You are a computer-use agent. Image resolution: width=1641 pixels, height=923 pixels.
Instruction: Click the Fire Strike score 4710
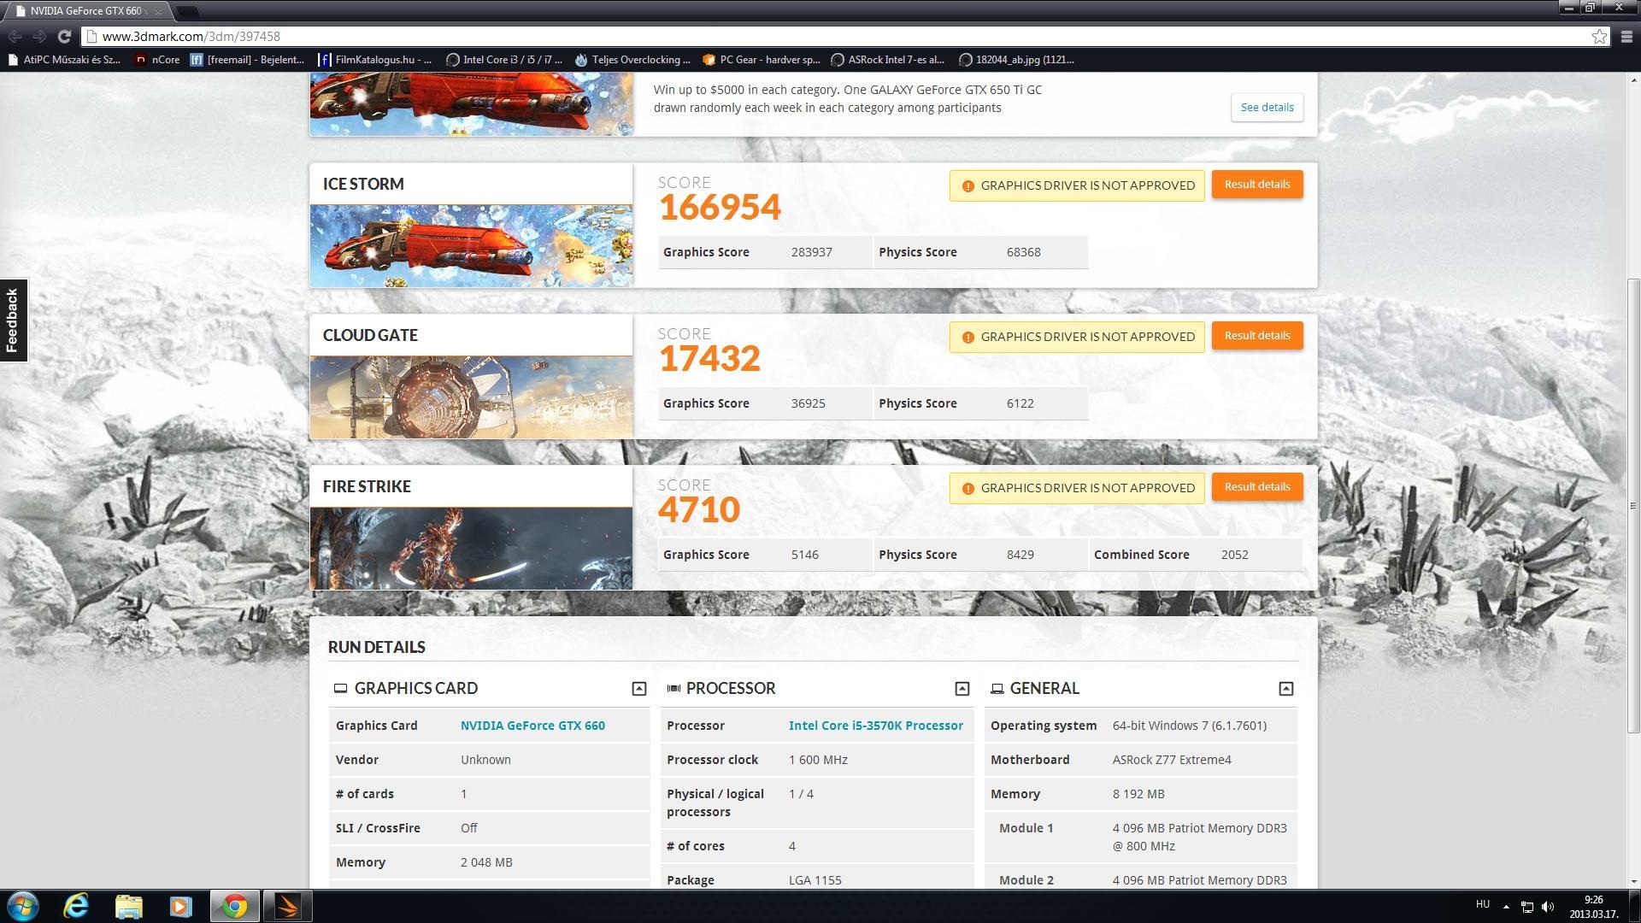point(699,510)
